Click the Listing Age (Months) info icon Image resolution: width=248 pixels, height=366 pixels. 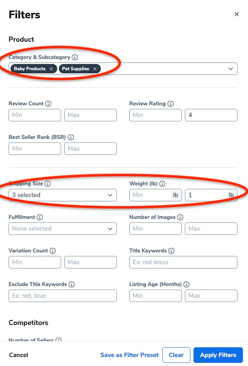click(x=186, y=284)
